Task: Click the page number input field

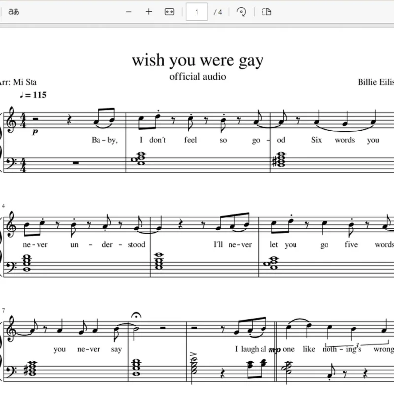Action: coord(197,12)
